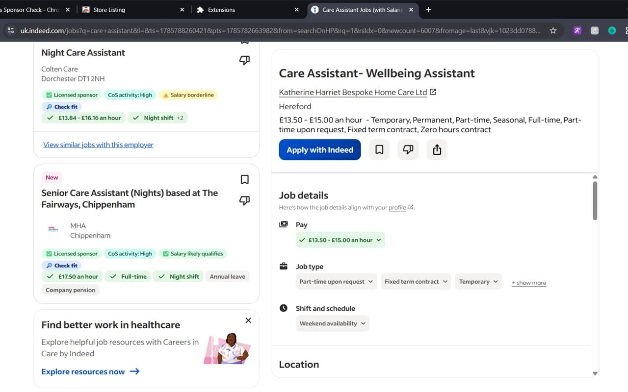Viewport: 628px width, 392px height.
Task: Click the URL in the address bar
Action: [x=281, y=30]
